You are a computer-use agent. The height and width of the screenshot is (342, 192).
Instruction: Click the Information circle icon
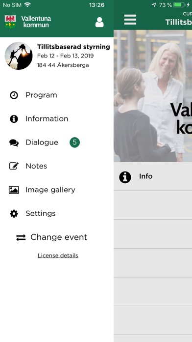tap(14, 119)
